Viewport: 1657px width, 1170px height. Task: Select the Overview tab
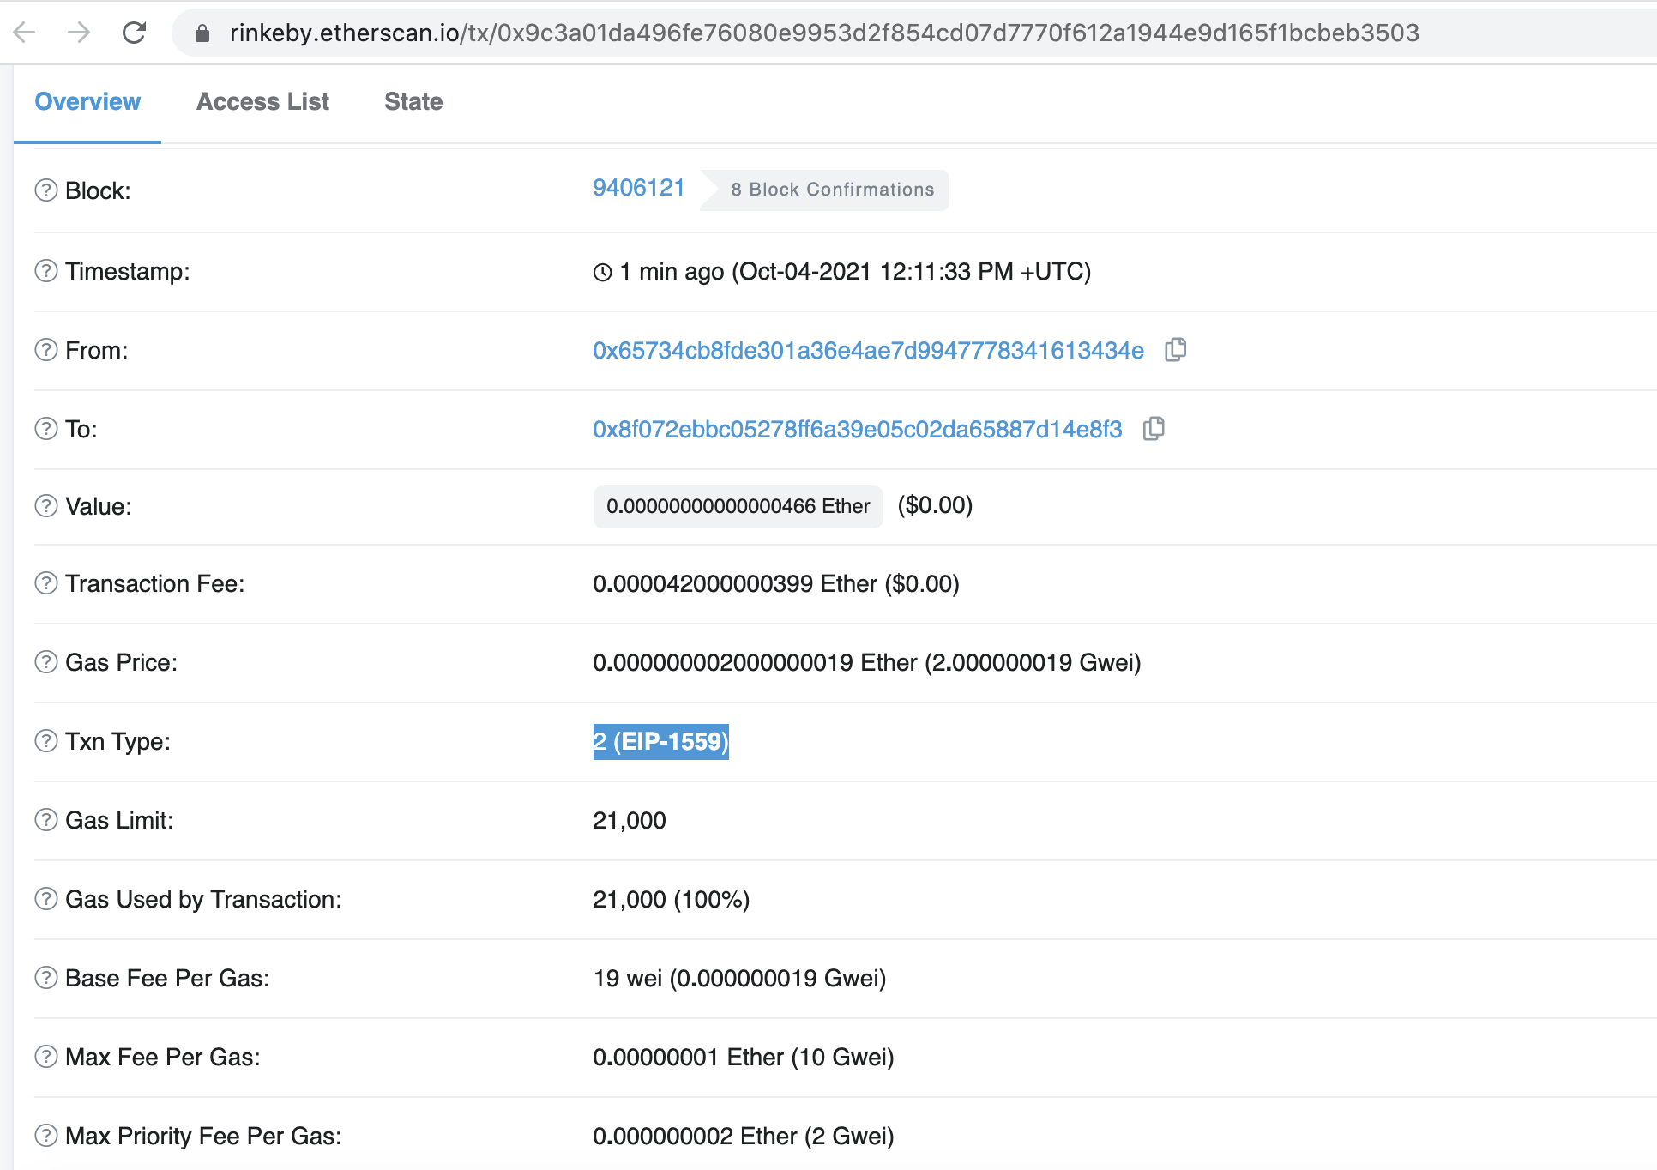[87, 102]
